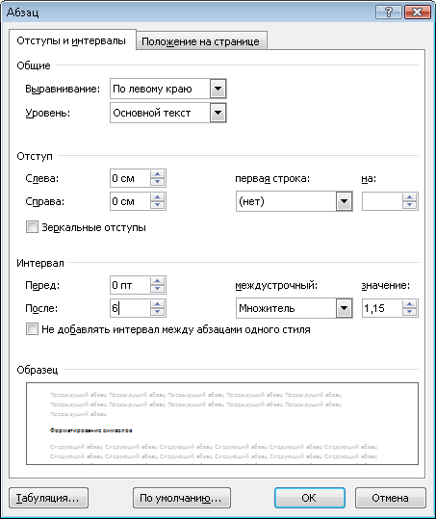The image size is (436, 519).
Task: Decrease the Справа indent value
Action: [x=157, y=205]
